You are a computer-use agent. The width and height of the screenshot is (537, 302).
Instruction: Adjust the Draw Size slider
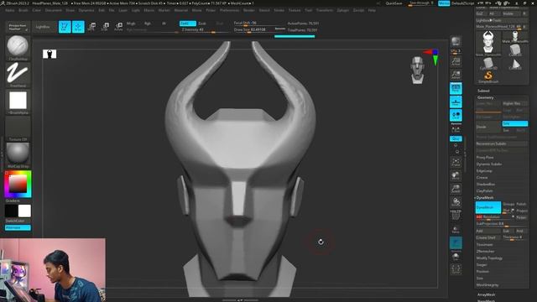pos(254,30)
